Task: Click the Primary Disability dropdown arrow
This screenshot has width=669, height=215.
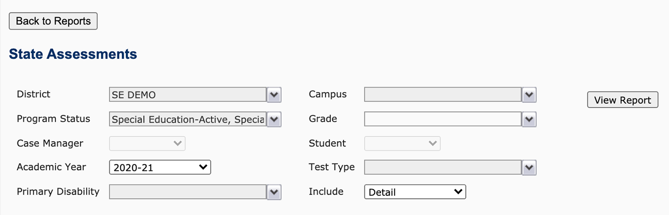Action: point(274,192)
